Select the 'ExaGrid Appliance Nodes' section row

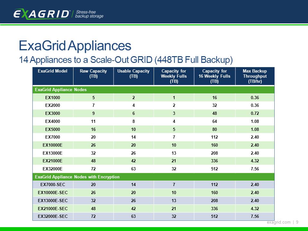pyautogui.click(x=153, y=90)
